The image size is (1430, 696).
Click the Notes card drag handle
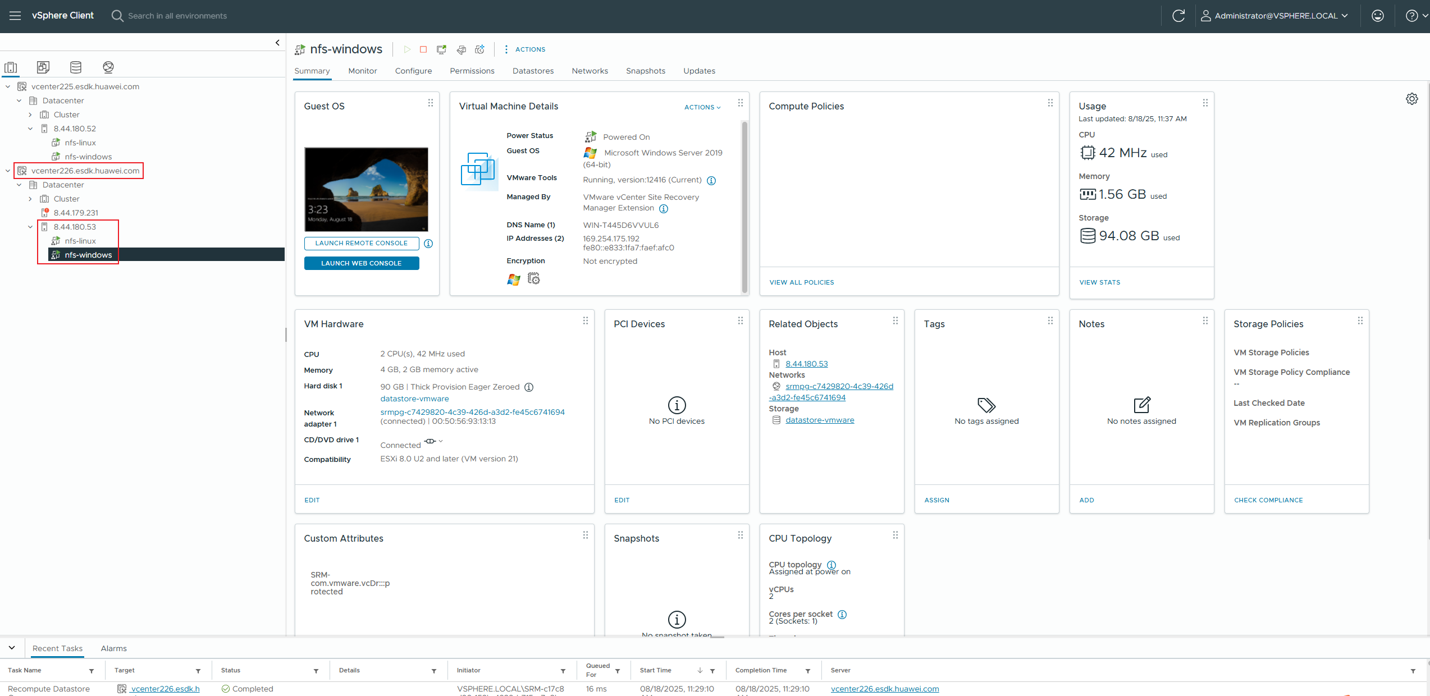pyautogui.click(x=1205, y=320)
